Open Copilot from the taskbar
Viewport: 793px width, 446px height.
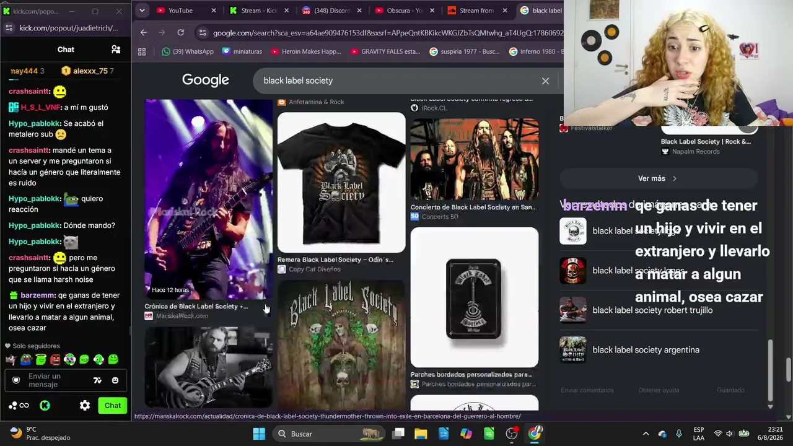coord(466,434)
